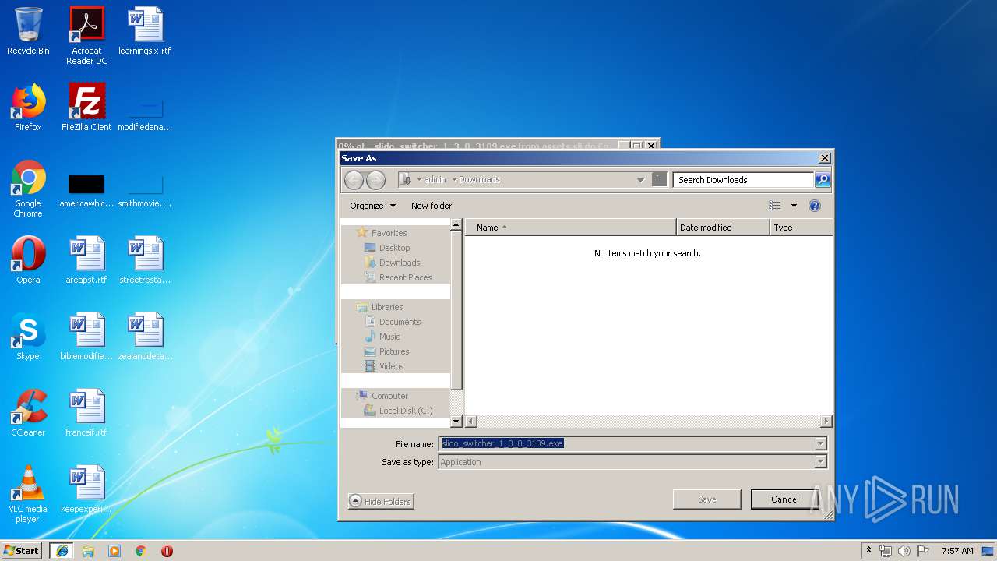
Task: Select the streetresta document icon
Action: point(145,260)
